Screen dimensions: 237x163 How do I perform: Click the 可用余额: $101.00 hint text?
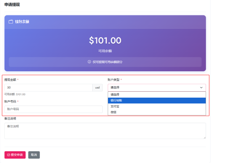tap(15, 94)
